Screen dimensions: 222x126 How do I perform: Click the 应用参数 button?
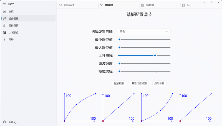pyautogui.click(x=159, y=83)
